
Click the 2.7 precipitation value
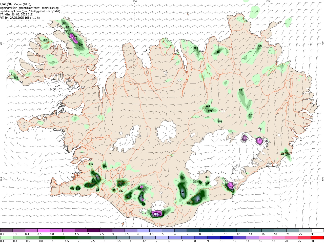click(129, 197)
